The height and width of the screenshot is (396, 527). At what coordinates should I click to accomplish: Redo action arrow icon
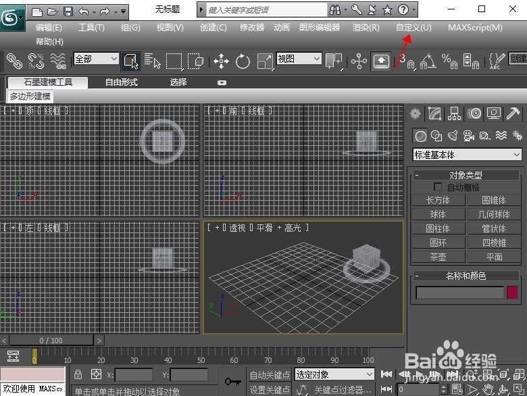pyautogui.click(x=105, y=11)
